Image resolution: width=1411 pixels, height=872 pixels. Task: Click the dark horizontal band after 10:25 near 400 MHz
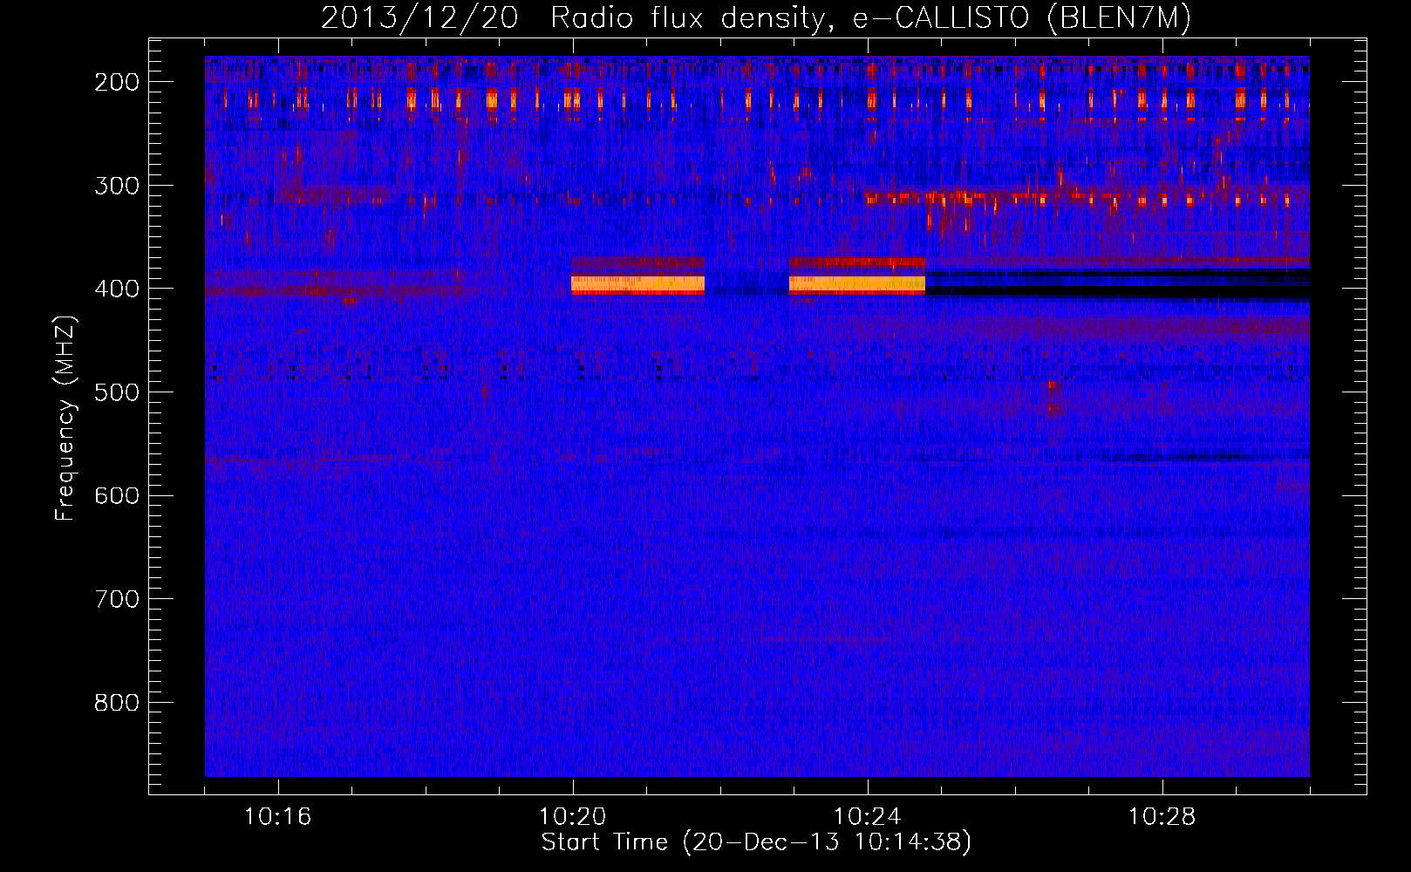(1117, 285)
